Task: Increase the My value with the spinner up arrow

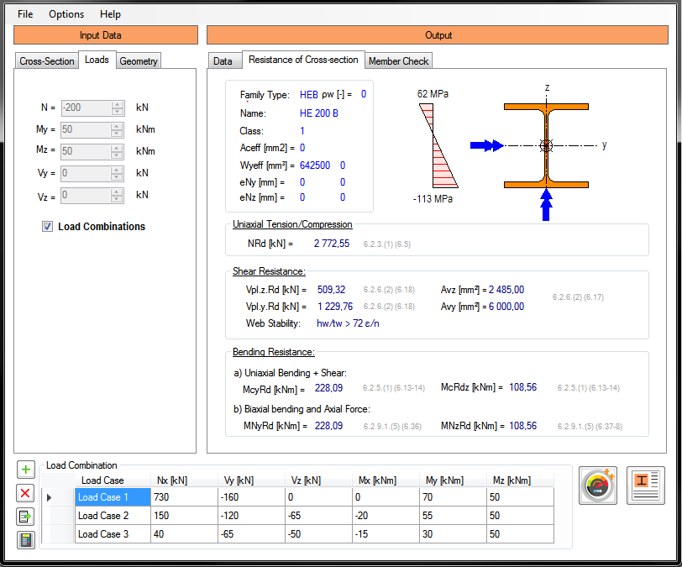Action: click(116, 126)
